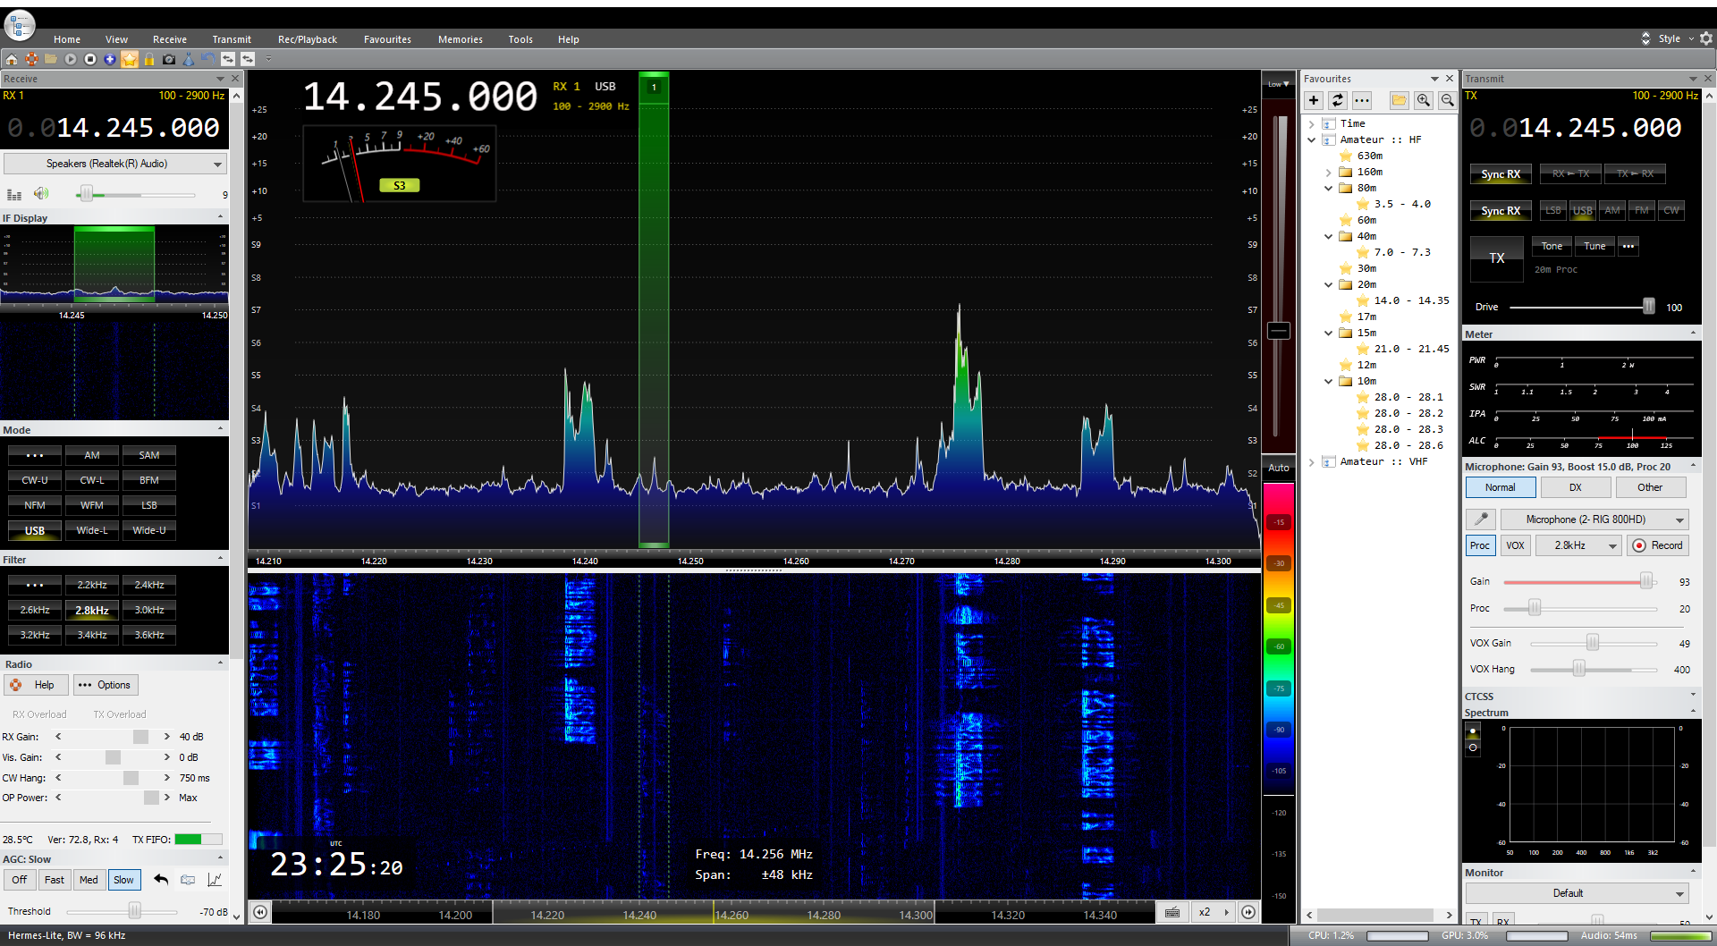Open the Rec/Playback menu
The image size is (1717, 946).
point(307,39)
